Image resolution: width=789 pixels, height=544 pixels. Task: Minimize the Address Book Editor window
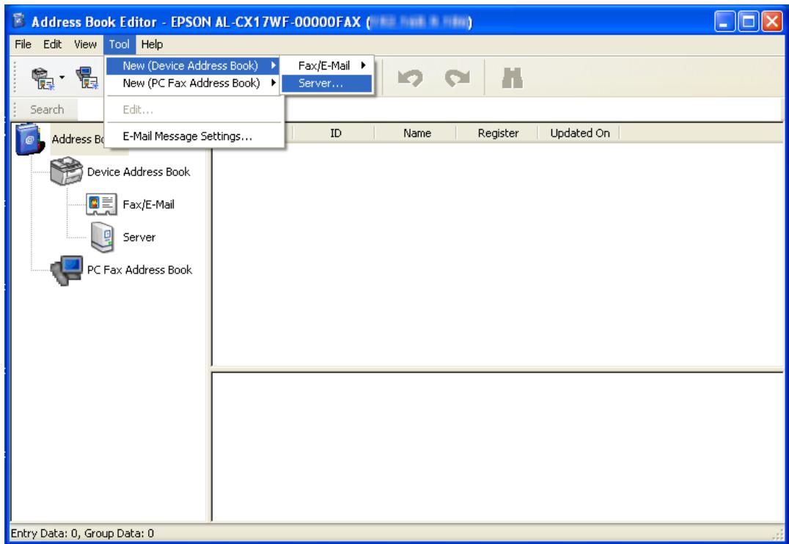(x=724, y=22)
